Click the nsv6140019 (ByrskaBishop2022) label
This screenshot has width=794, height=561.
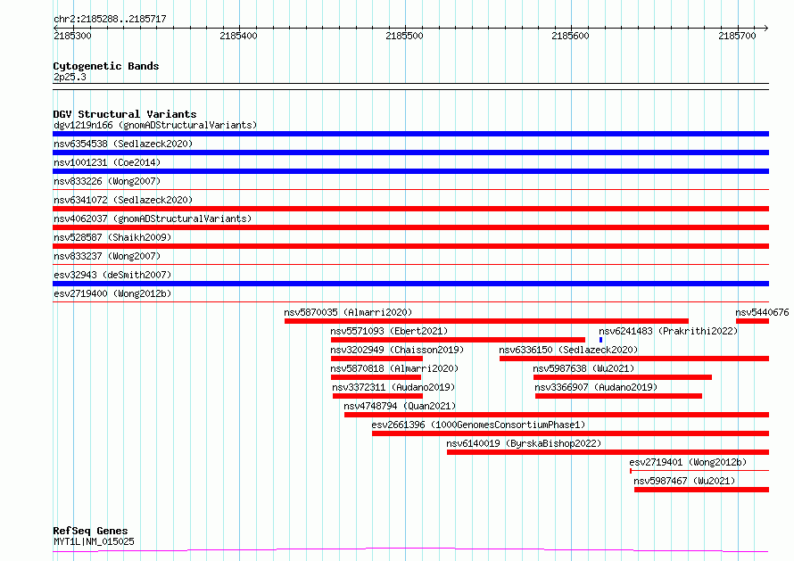[524, 443]
